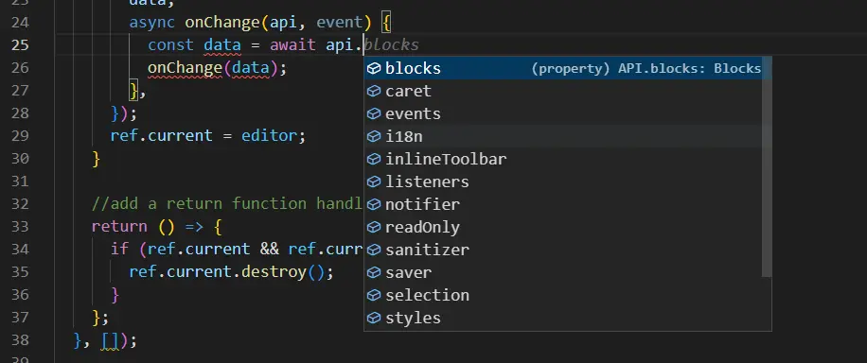Click 'onChange(data);' call on line 26

coord(218,68)
